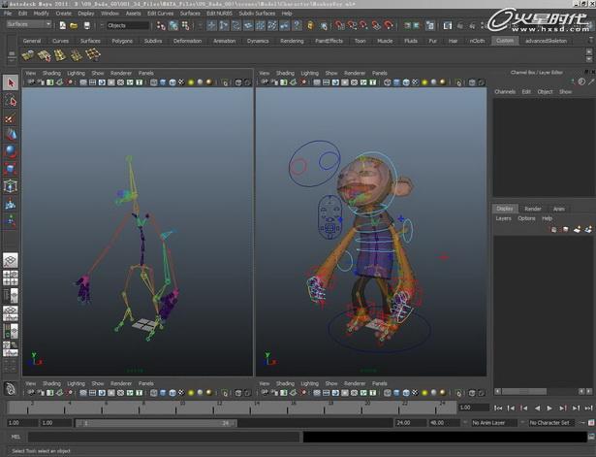Click the current frame field near playback controls
The image size is (596, 457).
click(473, 408)
